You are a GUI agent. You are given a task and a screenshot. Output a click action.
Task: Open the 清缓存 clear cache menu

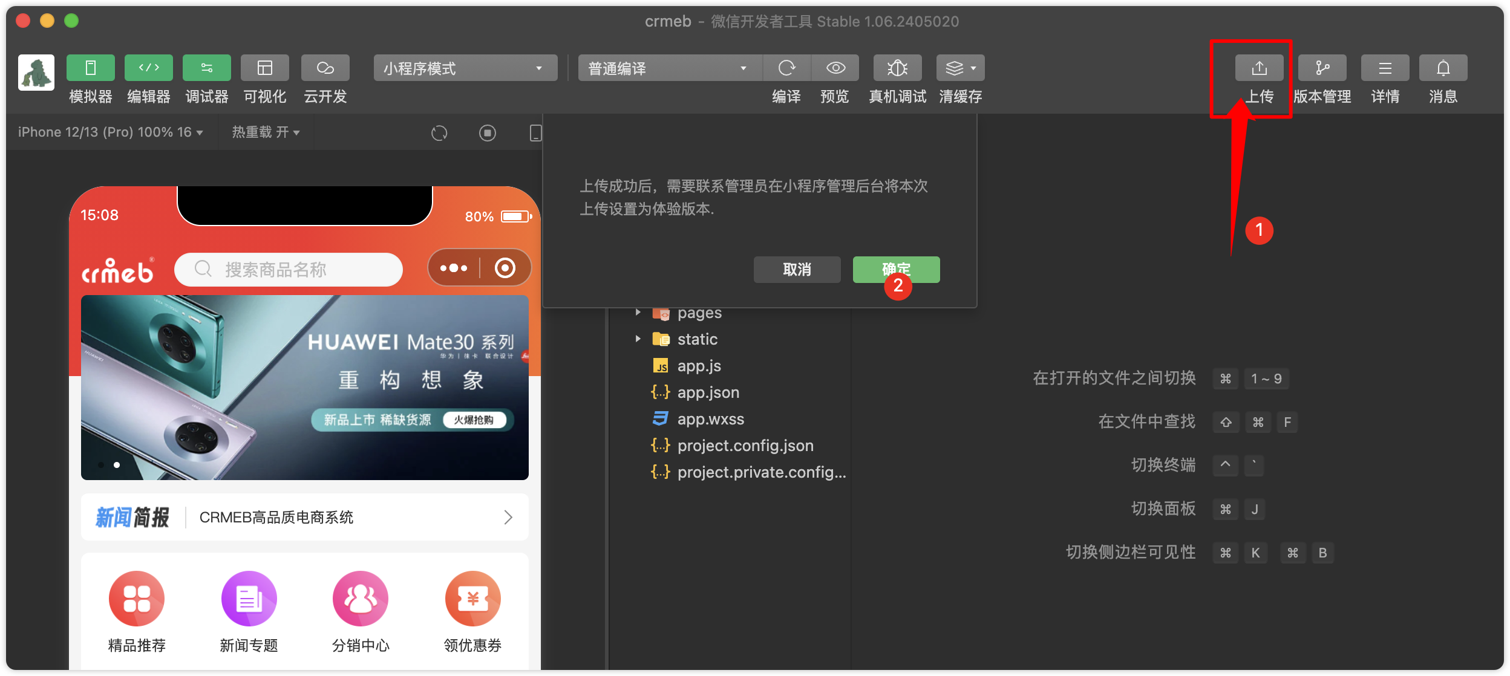961,68
